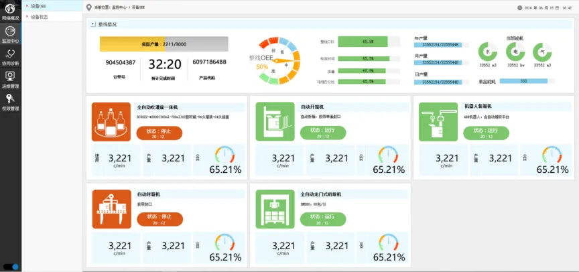Click the green robot packing machine icon
This screenshot has width=579, height=272.
pyautogui.click(x=438, y=121)
